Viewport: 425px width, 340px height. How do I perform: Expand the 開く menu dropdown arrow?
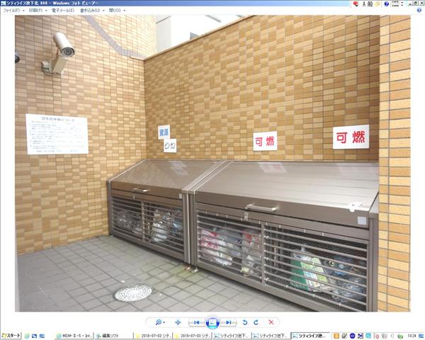click(125, 11)
